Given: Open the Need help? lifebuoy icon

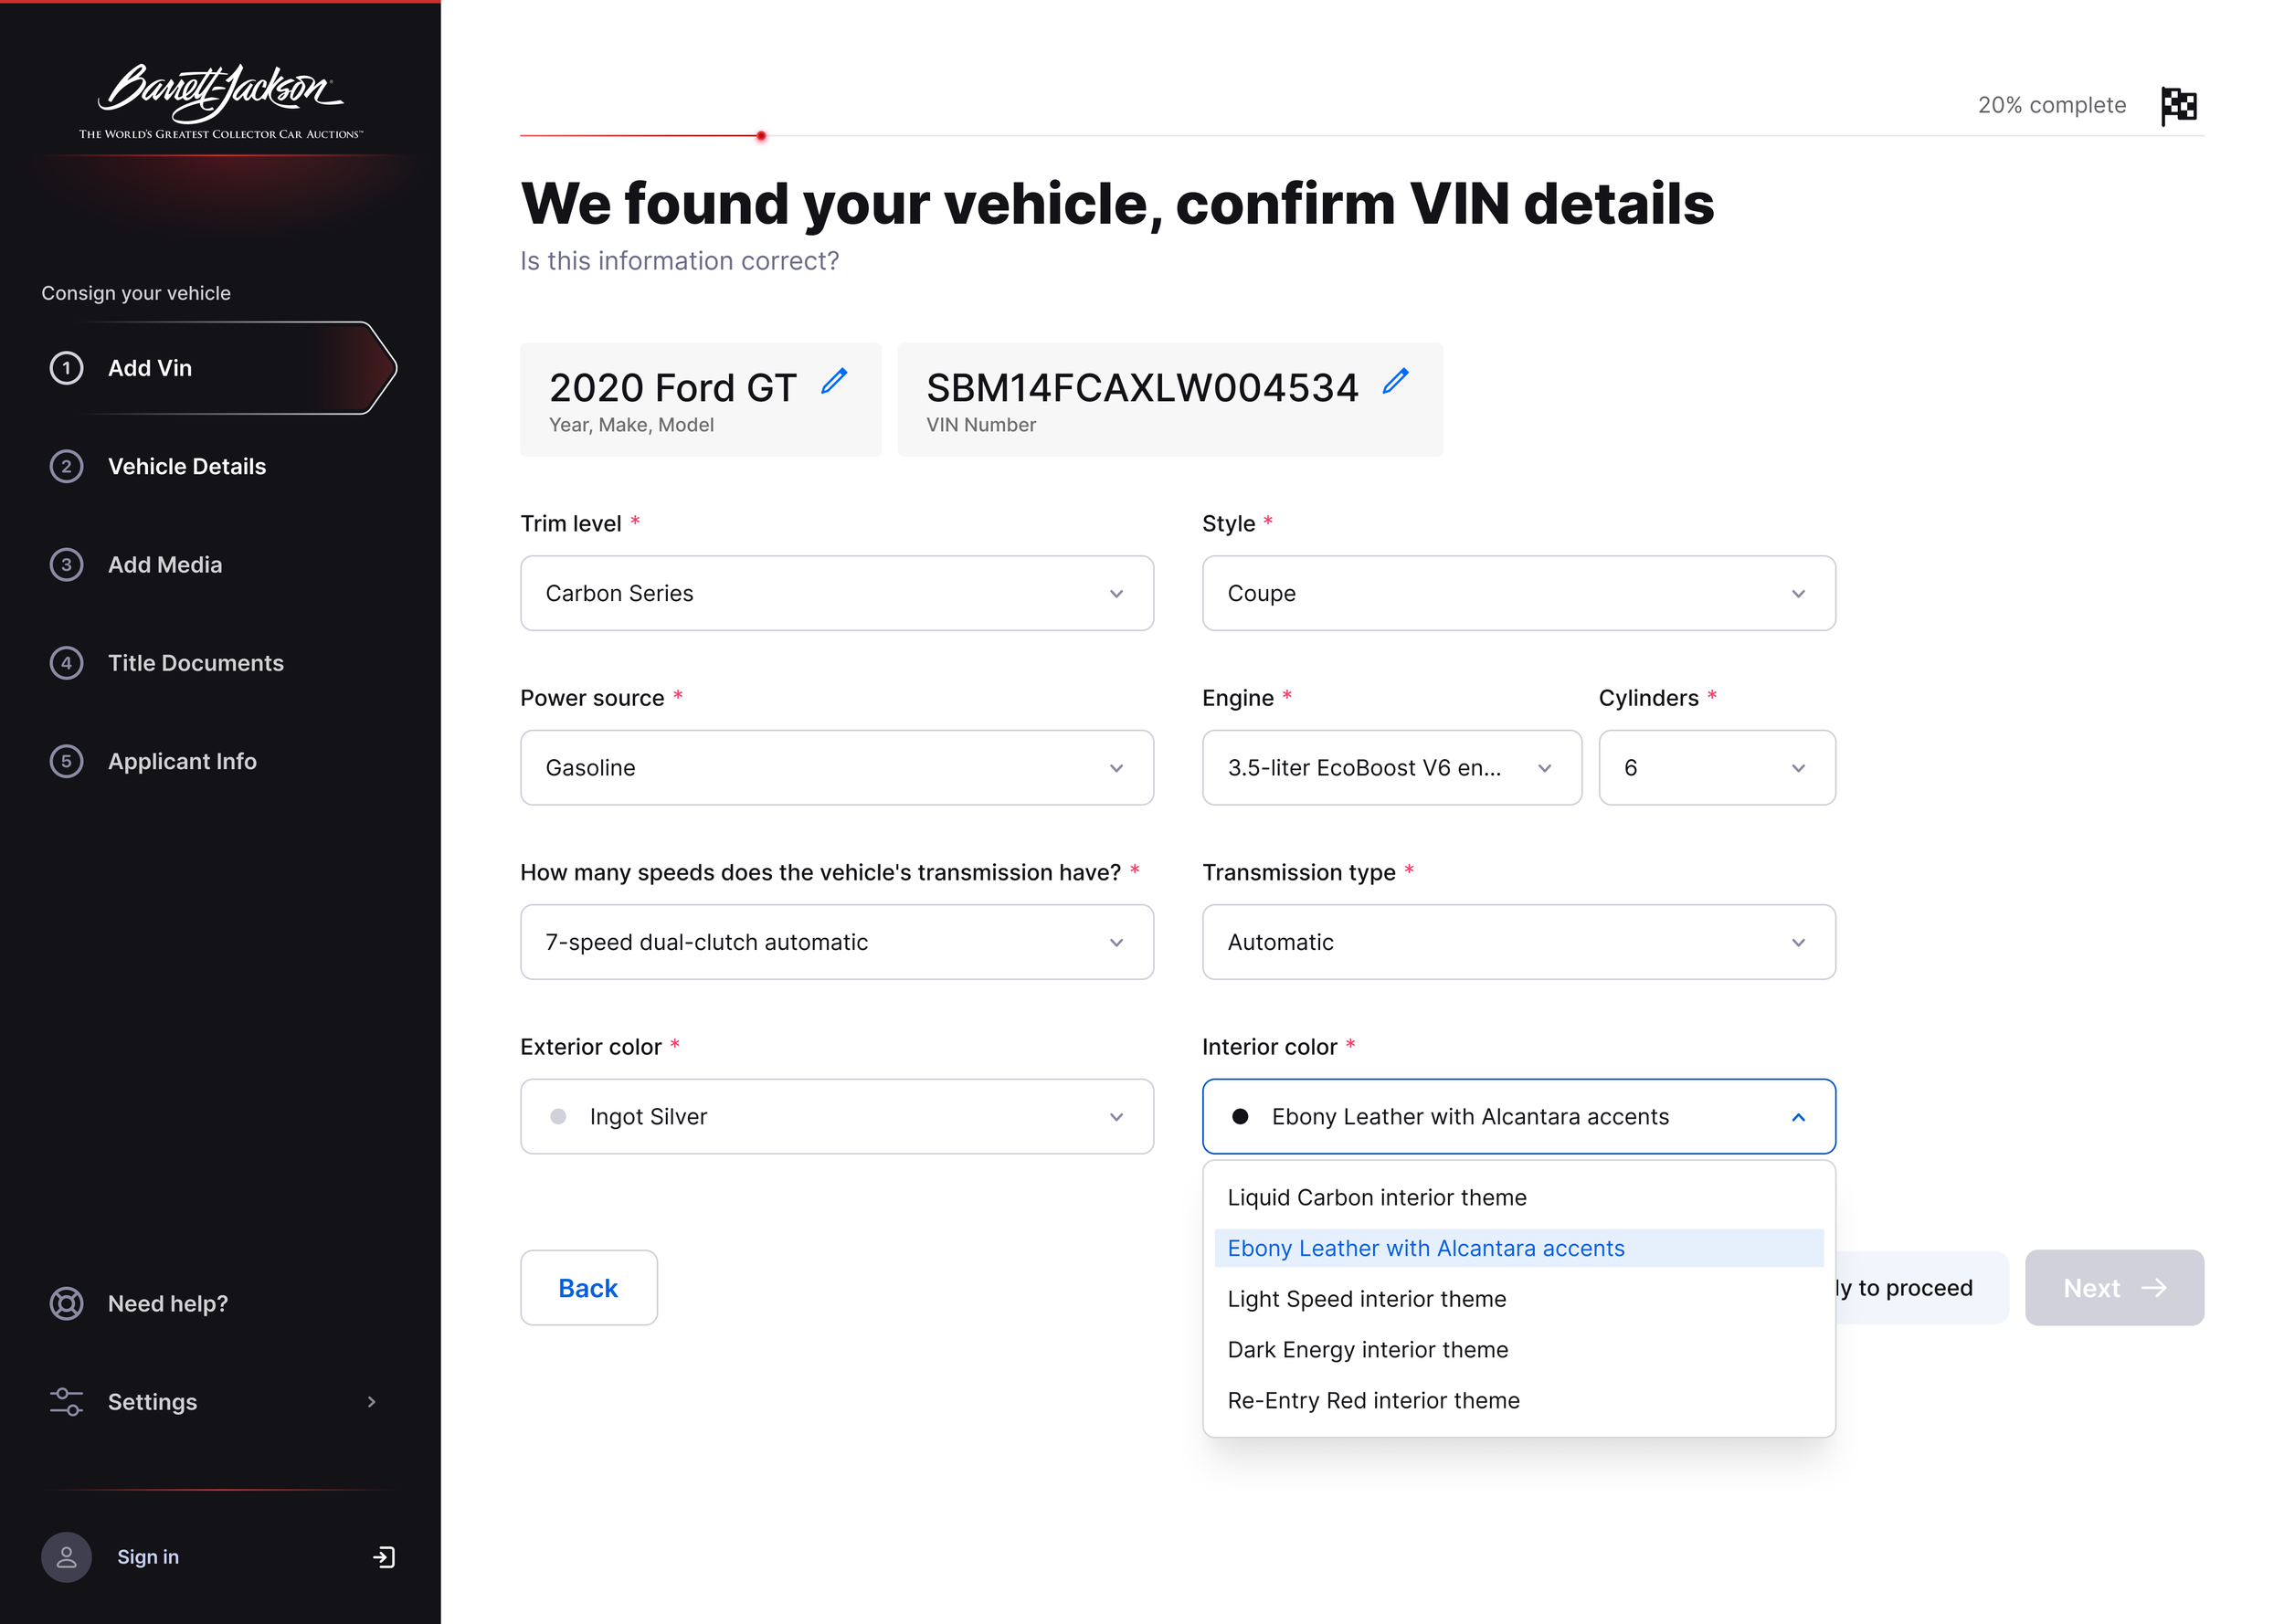Looking at the screenshot, I should click(x=66, y=1303).
